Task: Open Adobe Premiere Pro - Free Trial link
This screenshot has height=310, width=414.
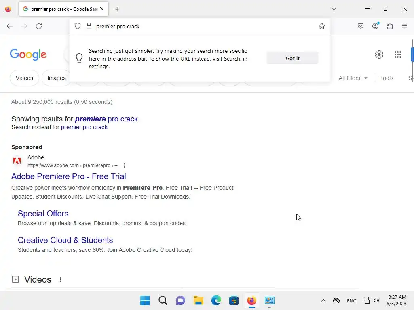Action: [x=69, y=176]
